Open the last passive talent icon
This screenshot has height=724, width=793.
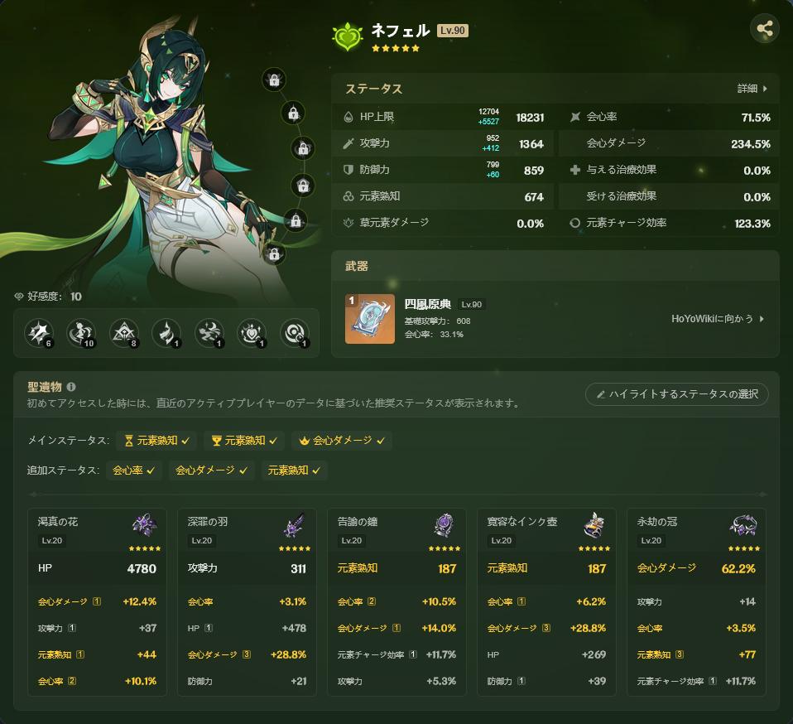[x=295, y=333]
